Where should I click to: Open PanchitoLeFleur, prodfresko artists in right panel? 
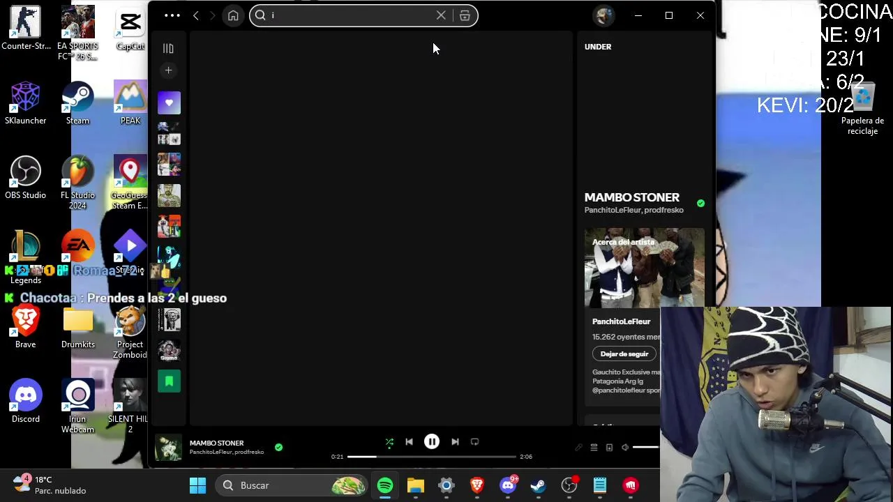point(634,210)
